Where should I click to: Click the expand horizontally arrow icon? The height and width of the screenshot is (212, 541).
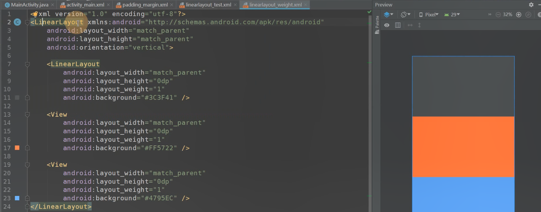410,25
